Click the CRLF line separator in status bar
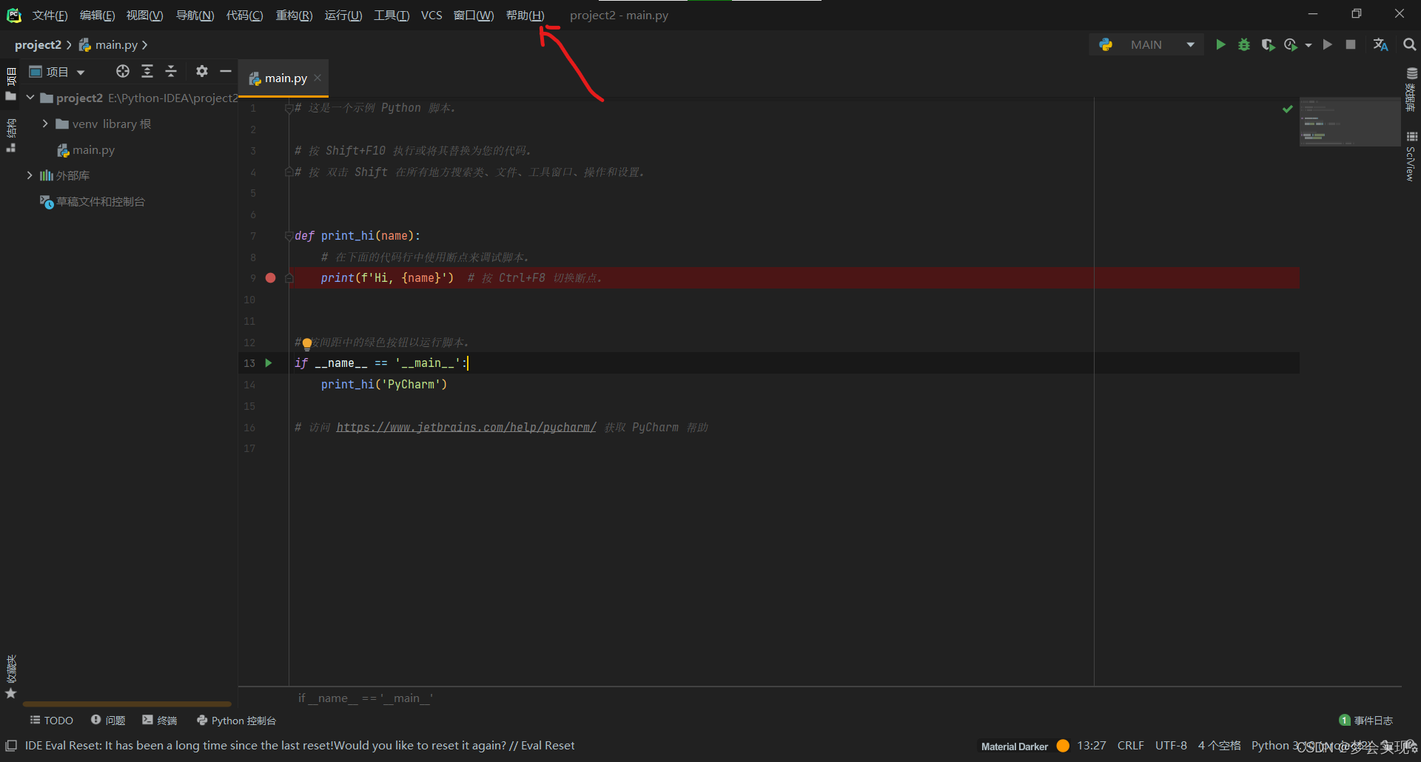Image resolution: width=1421 pixels, height=762 pixels. pyautogui.click(x=1131, y=746)
